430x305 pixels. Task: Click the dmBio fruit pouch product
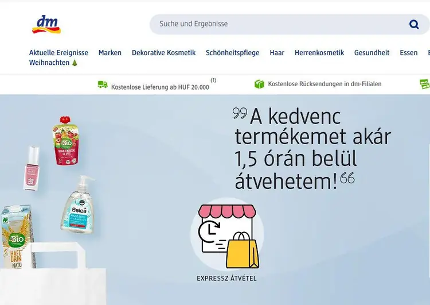pos(66,141)
